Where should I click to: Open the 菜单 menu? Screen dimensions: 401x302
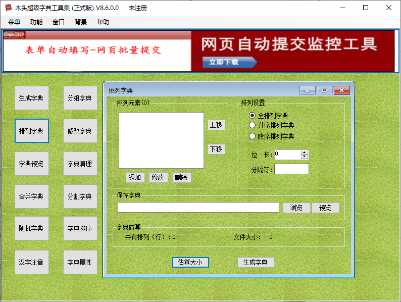point(14,22)
